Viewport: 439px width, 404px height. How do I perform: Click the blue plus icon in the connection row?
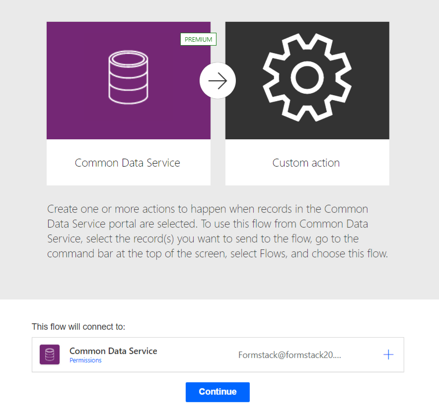click(x=388, y=354)
